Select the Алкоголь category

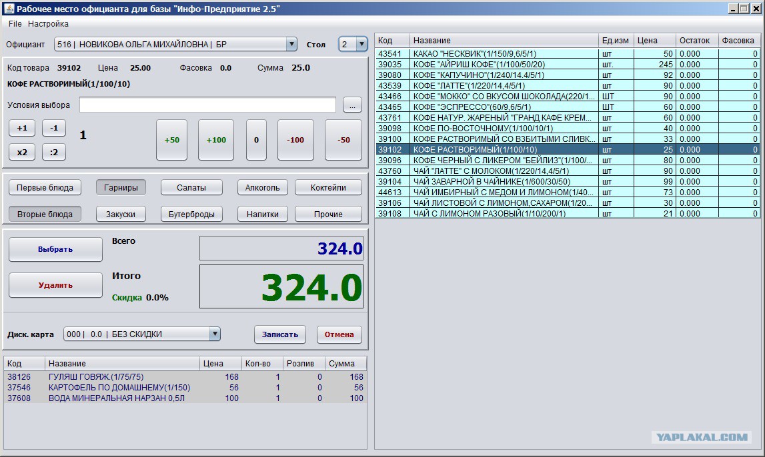click(x=263, y=188)
